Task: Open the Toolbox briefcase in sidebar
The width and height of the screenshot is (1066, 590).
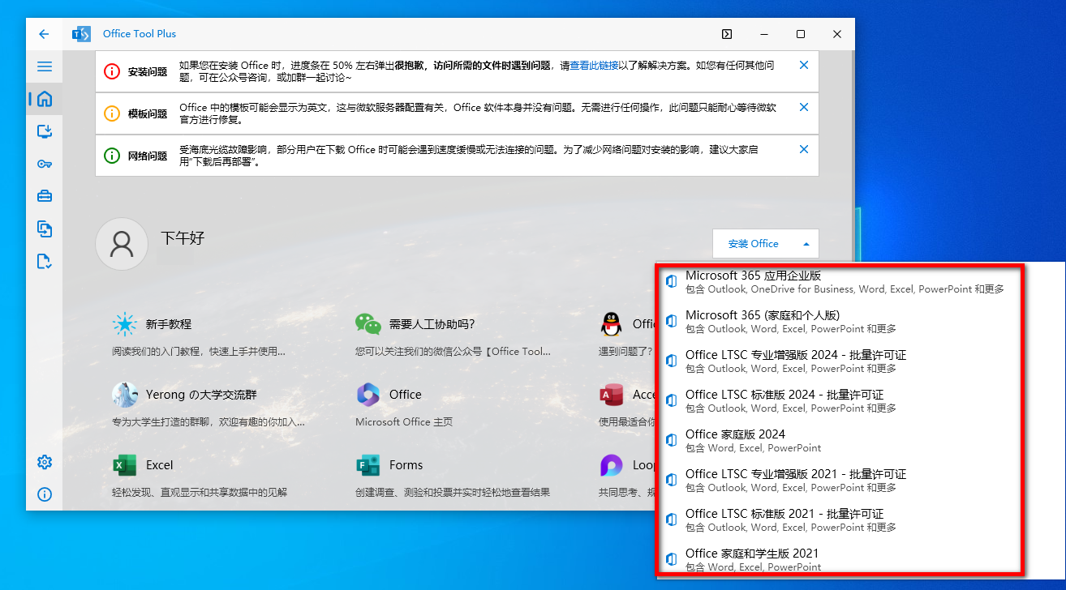Action: [x=45, y=196]
